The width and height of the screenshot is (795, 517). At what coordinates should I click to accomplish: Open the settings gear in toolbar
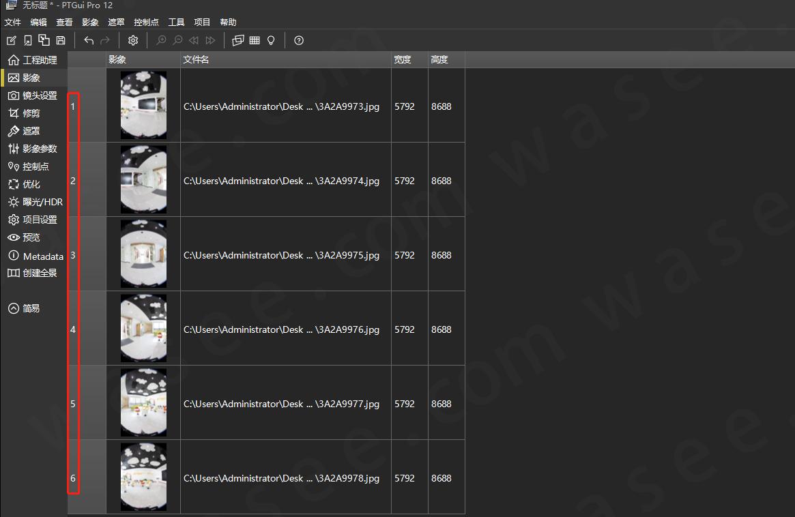click(133, 40)
